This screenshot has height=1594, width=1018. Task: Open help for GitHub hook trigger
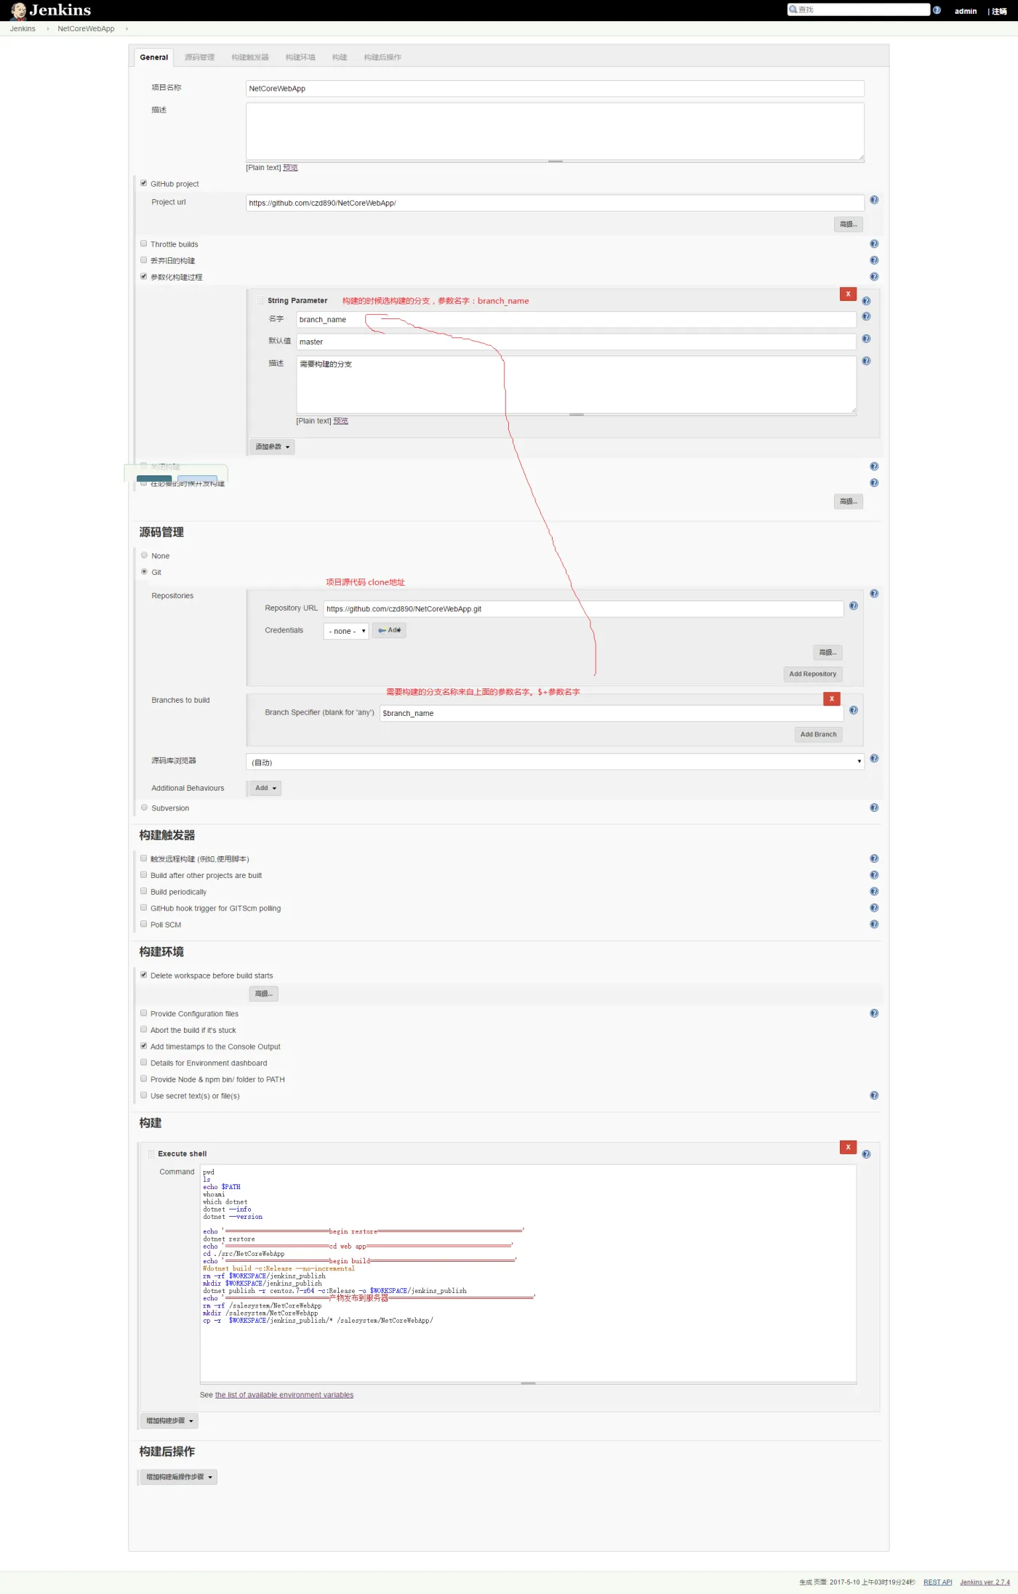[x=874, y=908]
